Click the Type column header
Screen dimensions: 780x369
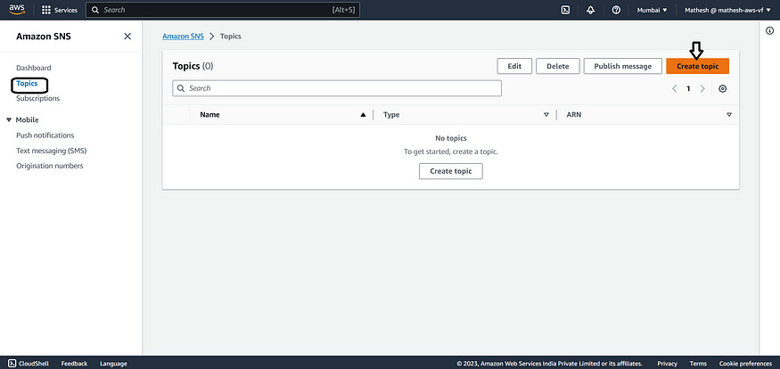tap(391, 115)
